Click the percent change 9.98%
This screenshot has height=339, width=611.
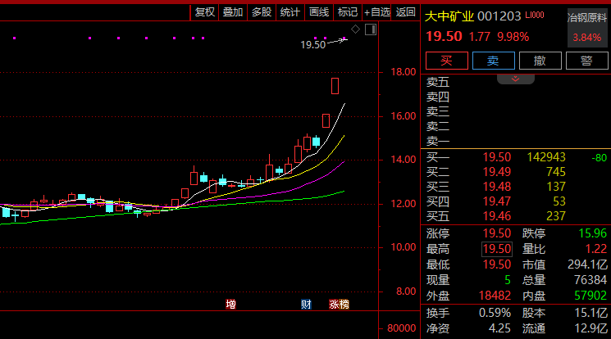click(x=513, y=38)
